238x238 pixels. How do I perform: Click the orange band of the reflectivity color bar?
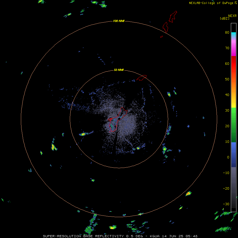[x=234, y=86]
